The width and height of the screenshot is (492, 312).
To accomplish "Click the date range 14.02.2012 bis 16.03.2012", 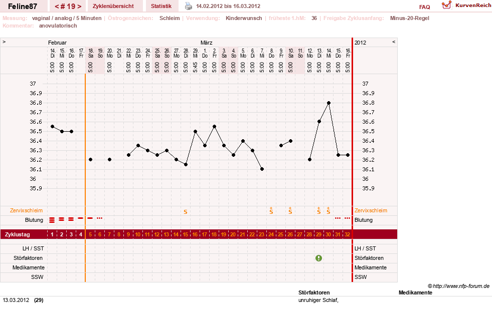I will (x=228, y=6).
